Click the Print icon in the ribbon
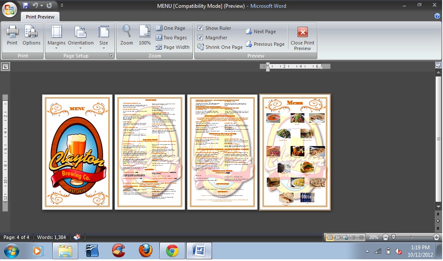This screenshot has width=443, height=261. tap(12, 35)
